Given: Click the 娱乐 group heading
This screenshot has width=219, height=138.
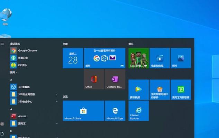Looking at the screenshot, I should [x=131, y=44].
